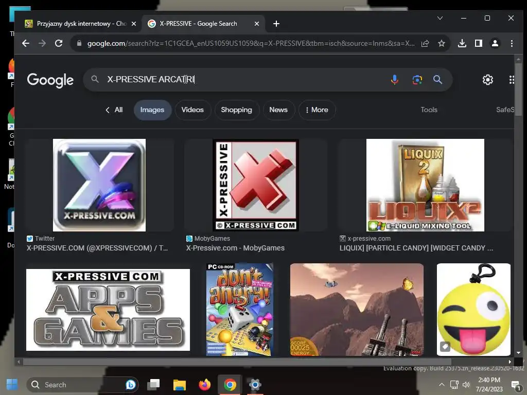527x395 pixels.
Task: Open the Google apps grid
Action: click(x=511, y=80)
